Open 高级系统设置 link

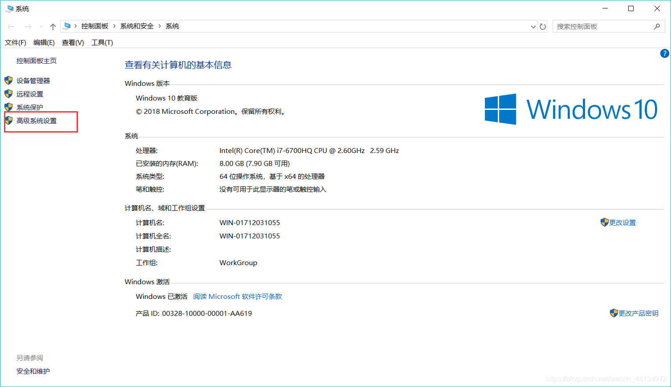(x=37, y=121)
